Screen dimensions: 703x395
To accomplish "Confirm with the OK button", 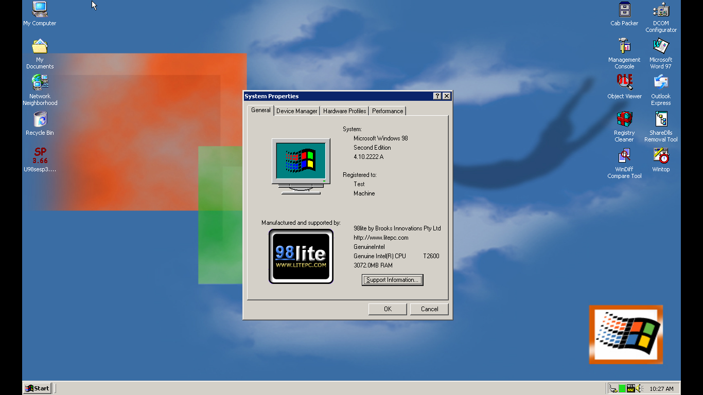I will pyautogui.click(x=388, y=309).
